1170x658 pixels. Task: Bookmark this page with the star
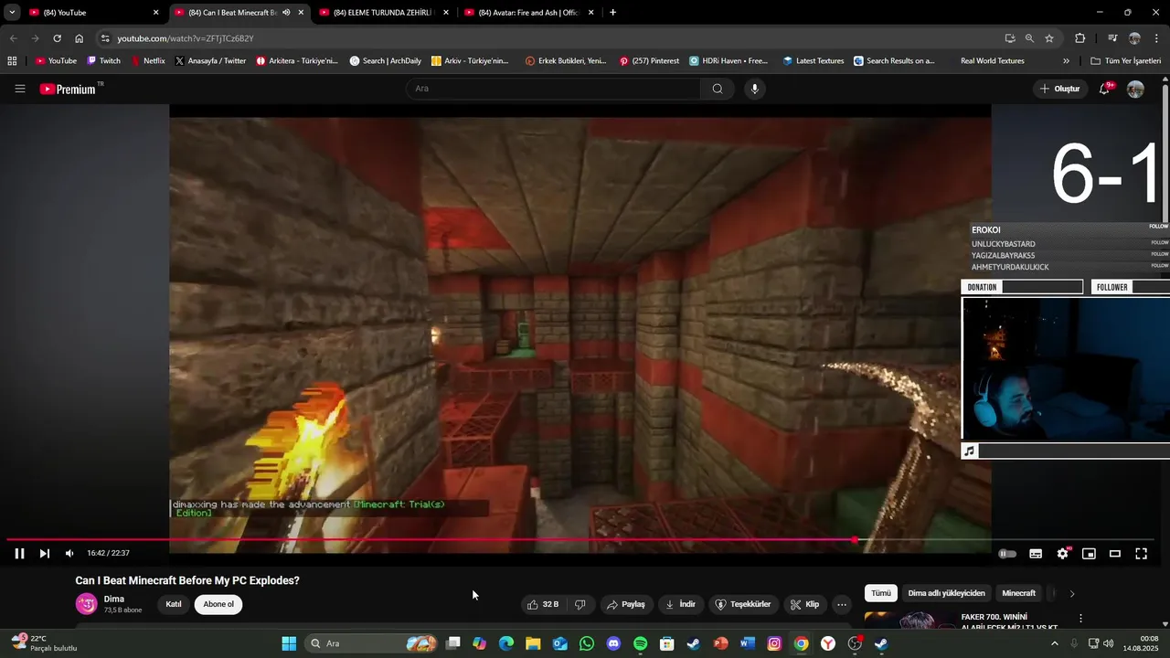1049,38
